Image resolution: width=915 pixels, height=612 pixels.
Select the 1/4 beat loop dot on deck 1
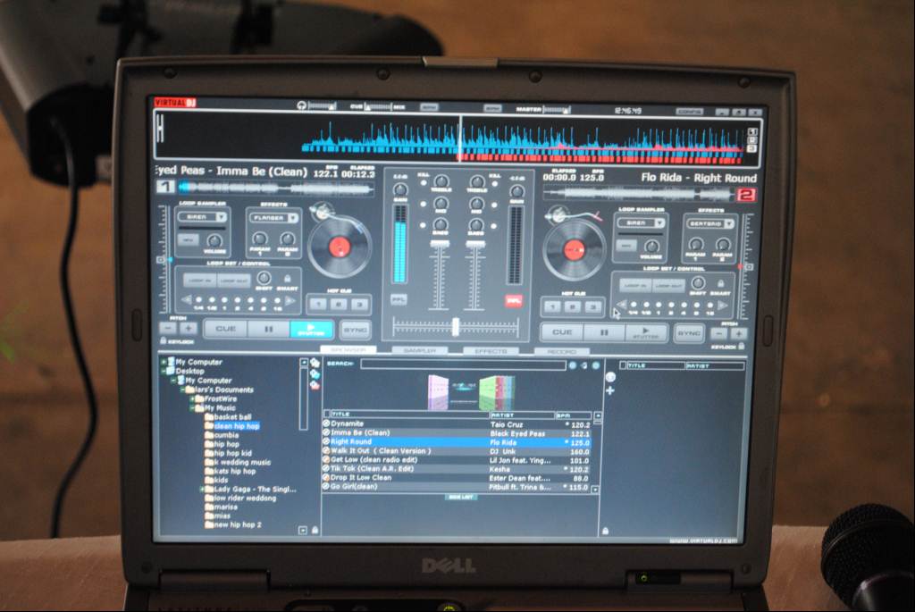(x=198, y=300)
